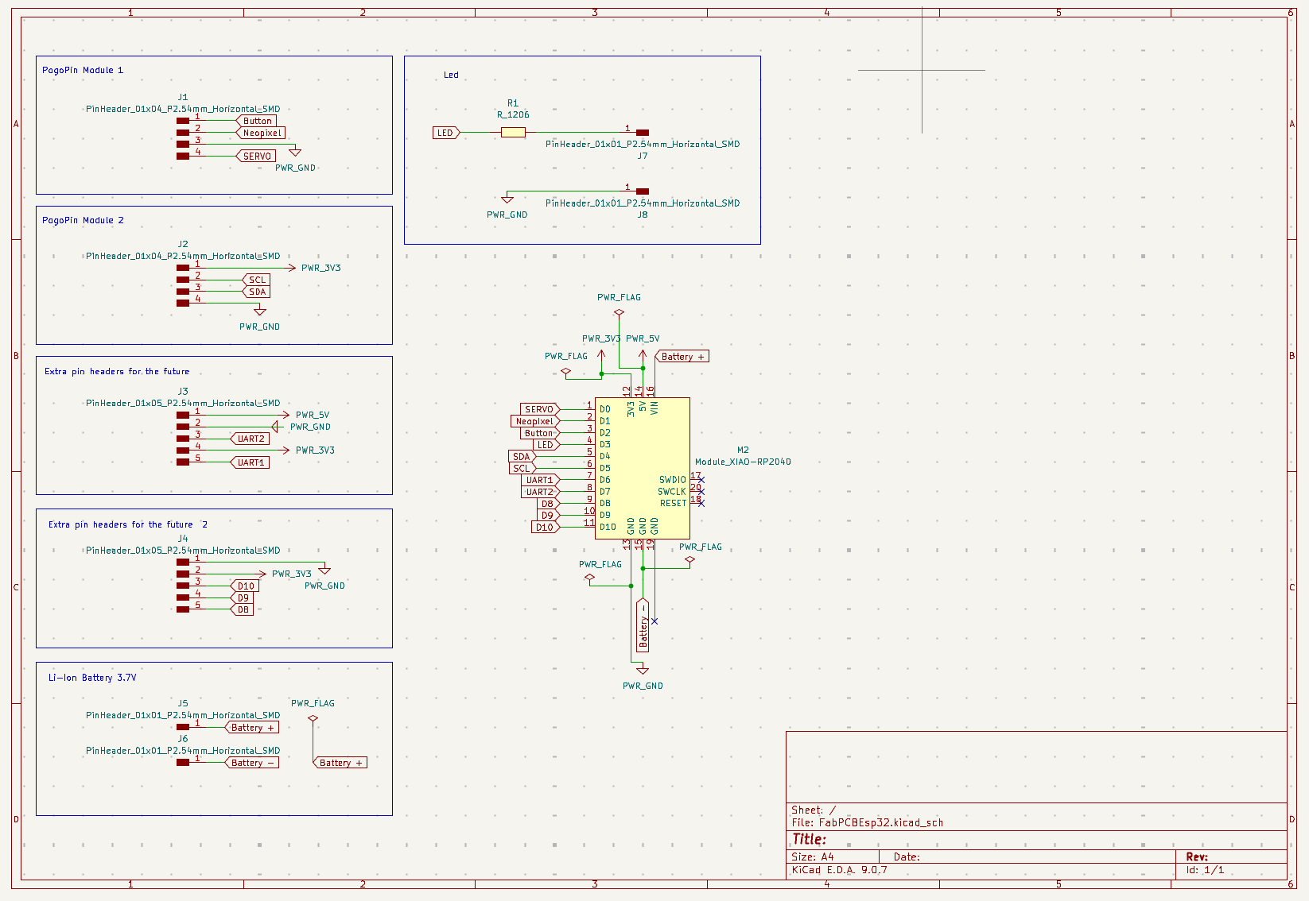Select the UART1 label on M2 pin D6
Screen dimensions: 1309x901
tap(540, 480)
